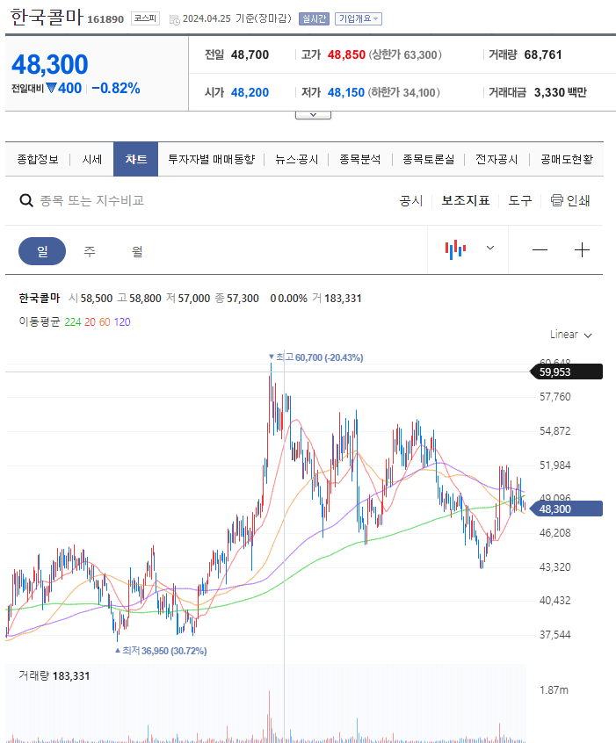Click the 거래량 68,761 value
This screenshot has width=616, height=743.
tap(543, 55)
